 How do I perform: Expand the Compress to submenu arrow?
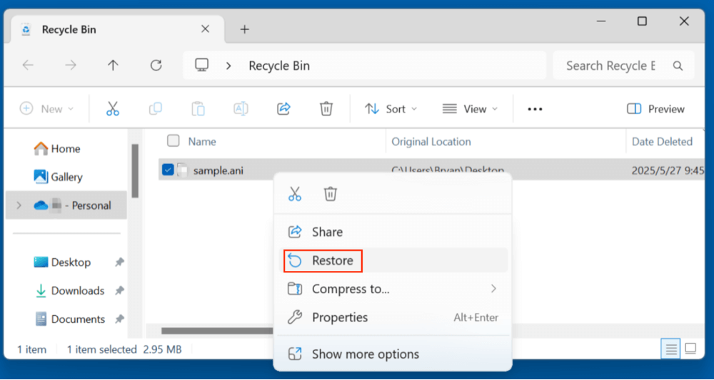(493, 289)
